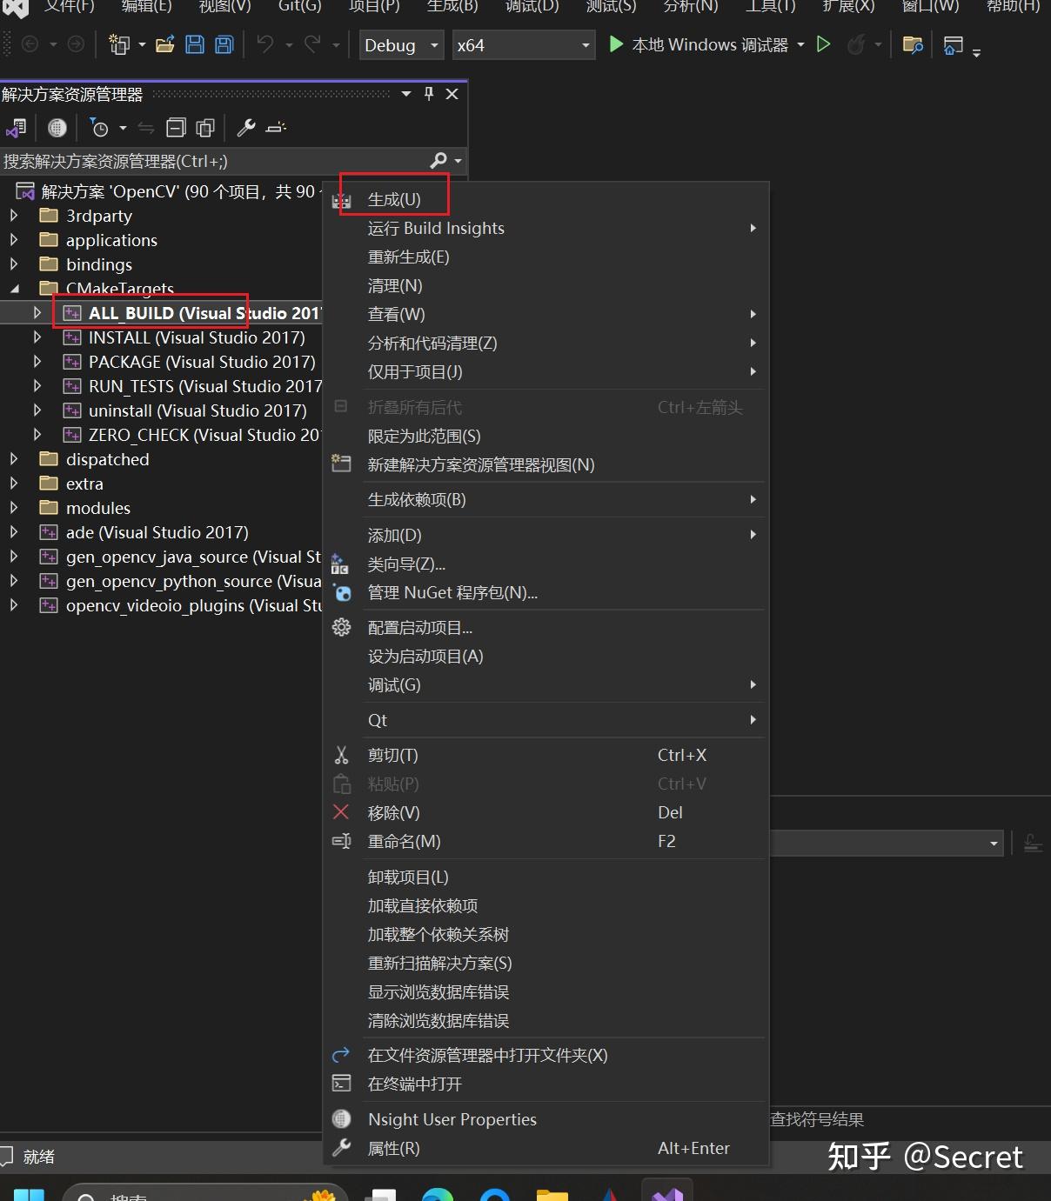
Task: Expand the ALL_BUILD project node
Action: click(37, 313)
